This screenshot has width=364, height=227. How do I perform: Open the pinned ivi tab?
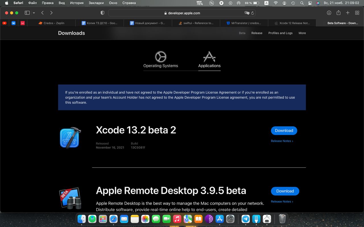tap(23, 23)
